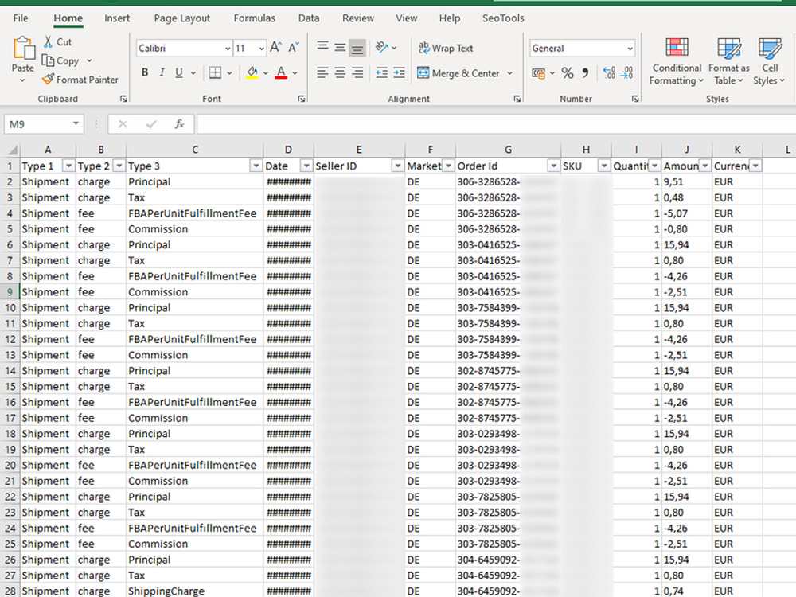Align cell content to middle
Viewport: 796px width, 597px height.
point(340,48)
